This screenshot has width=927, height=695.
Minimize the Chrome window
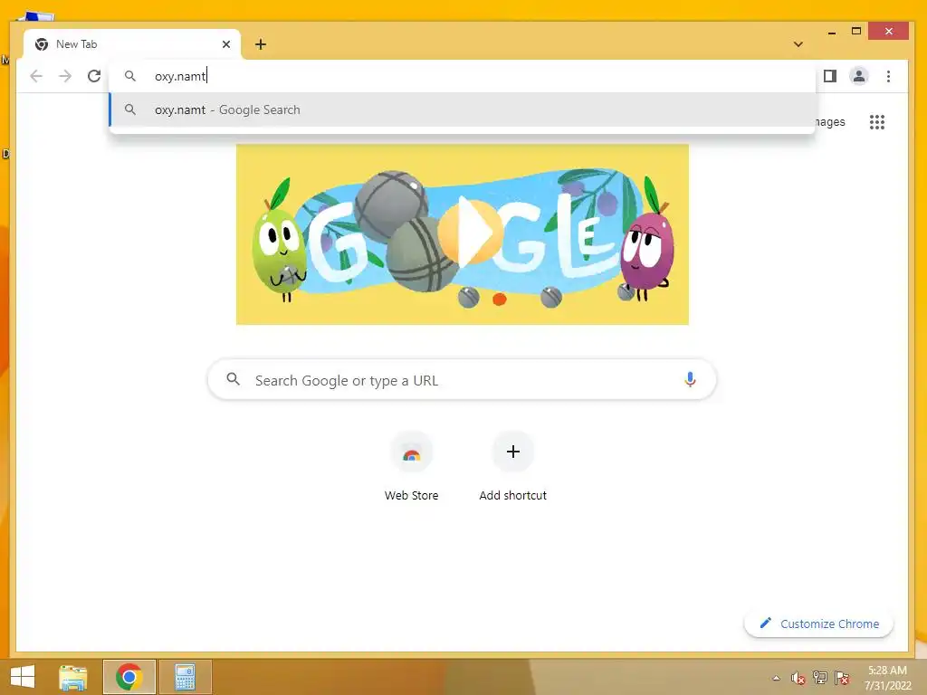[x=832, y=32]
